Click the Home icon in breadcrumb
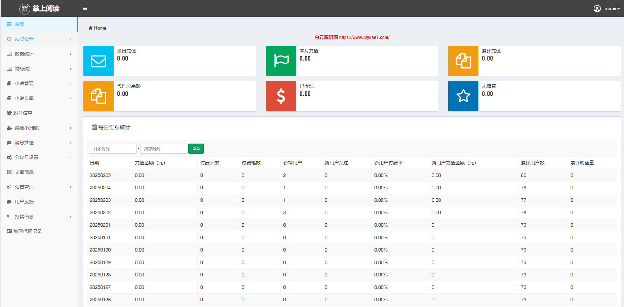624x307 pixels. tap(90, 28)
